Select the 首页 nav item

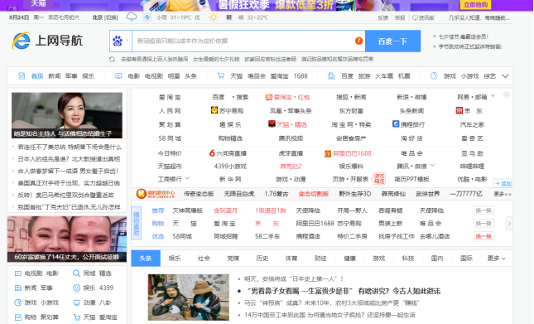[37, 76]
